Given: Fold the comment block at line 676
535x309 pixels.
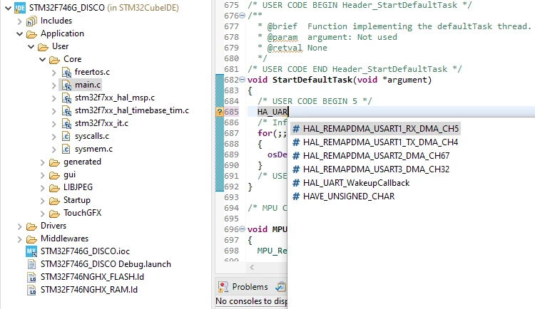Looking at the screenshot, I should [243, 16].
